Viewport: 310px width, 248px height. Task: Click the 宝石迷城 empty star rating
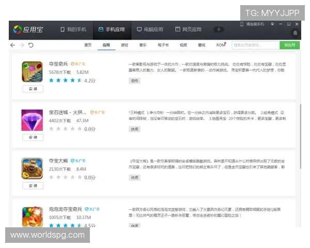[66, 129]
